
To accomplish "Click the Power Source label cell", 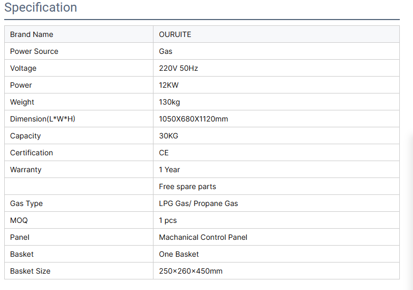I will 34,51.
